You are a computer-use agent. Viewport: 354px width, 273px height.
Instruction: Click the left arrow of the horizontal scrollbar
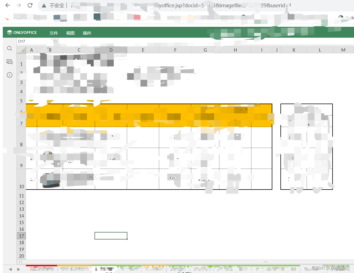pos(19,262)
